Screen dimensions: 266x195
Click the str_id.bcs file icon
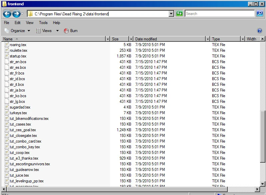[7, 79]
